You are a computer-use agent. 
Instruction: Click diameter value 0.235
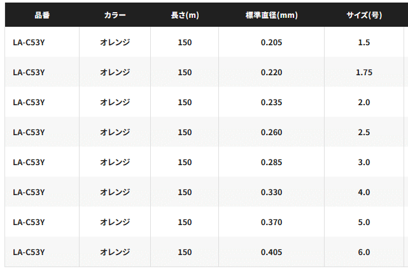[271, 103]
